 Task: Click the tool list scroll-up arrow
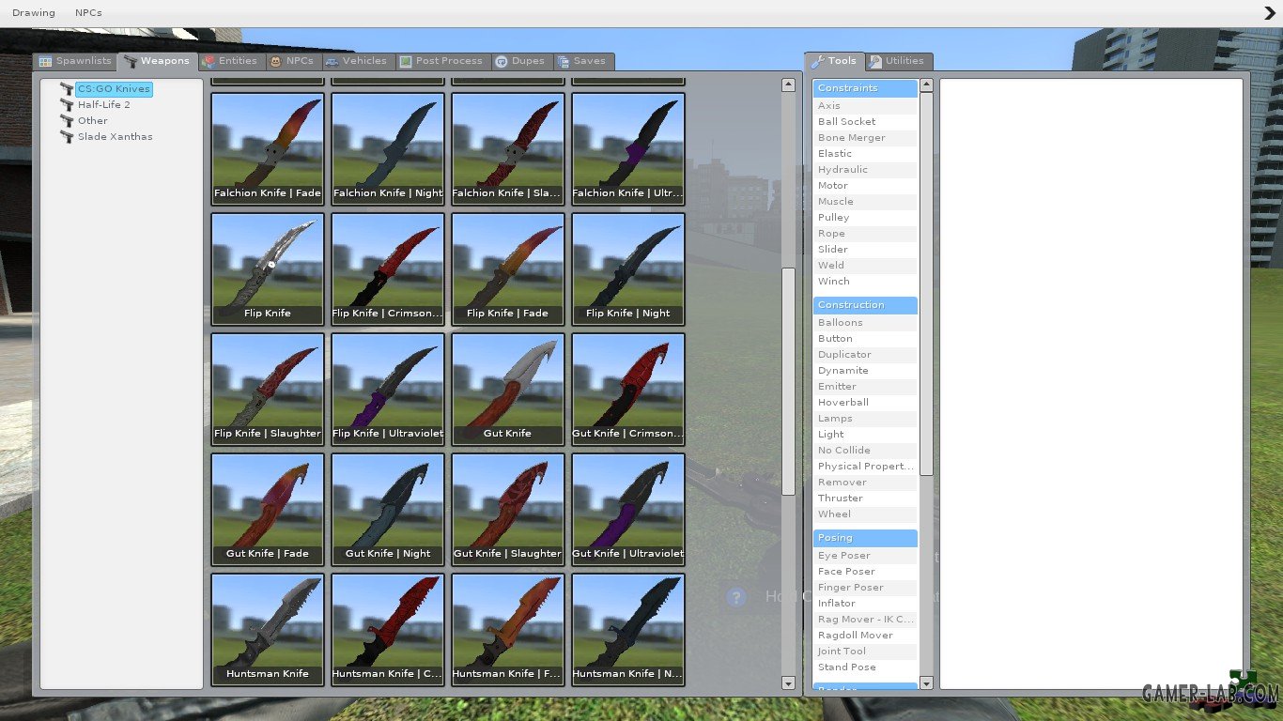[x=927, y=84]
